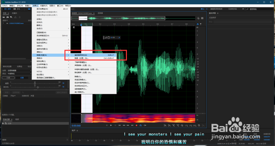Click the Fast Forward button
Viewport: 275px width, 146px height.
(x=128, y=125)
